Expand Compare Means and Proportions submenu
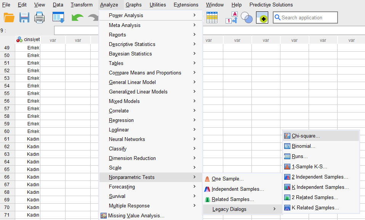365x220 pixels. [x=145, y=73]
